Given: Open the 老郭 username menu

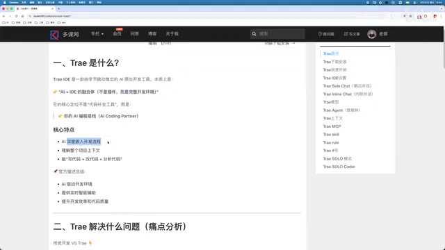Looking at the screenshot, I should point(383,34).
